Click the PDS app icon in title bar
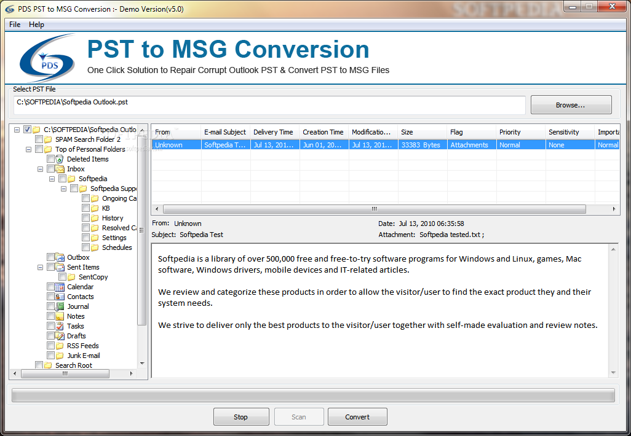631x436 pixels. click(10, 9)
